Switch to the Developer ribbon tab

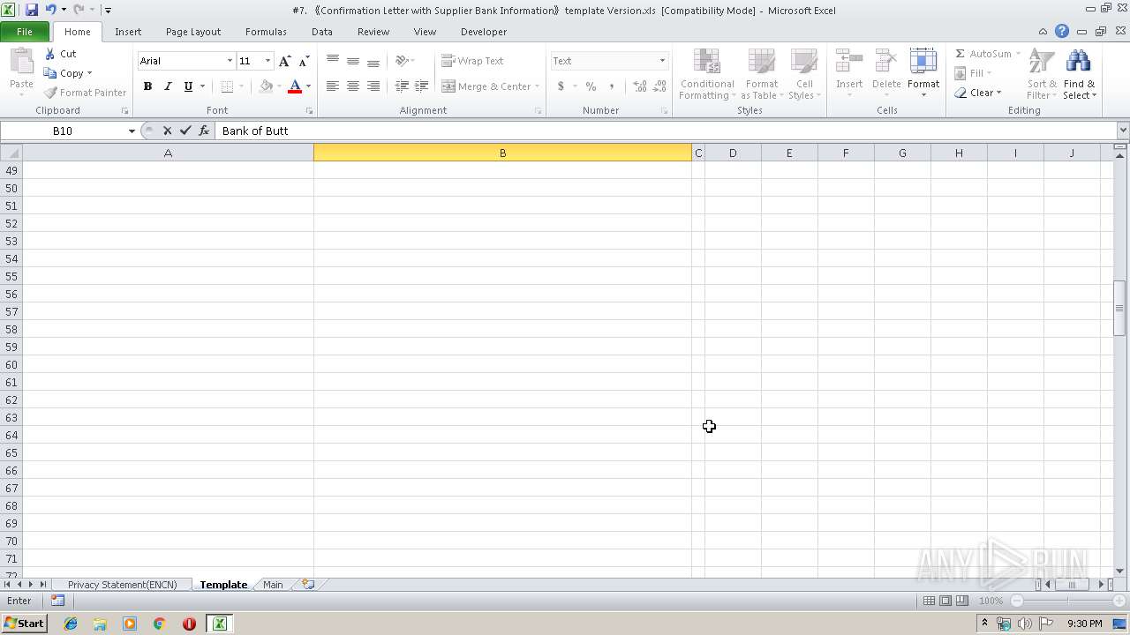click(484, 32)
